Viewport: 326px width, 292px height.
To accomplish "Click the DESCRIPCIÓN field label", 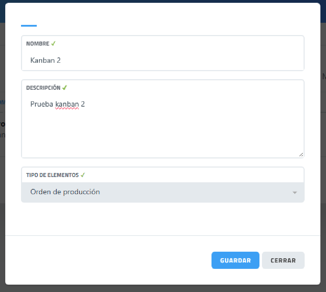I will [x=43, y=88].
